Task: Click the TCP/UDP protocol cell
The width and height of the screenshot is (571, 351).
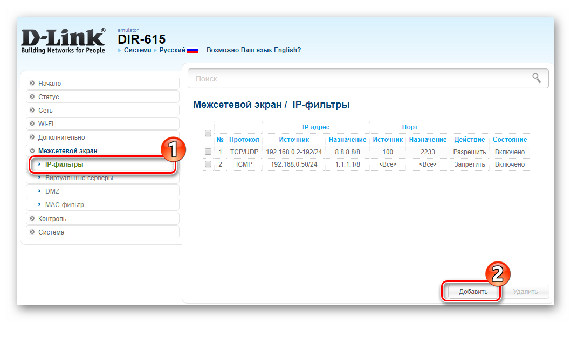Action: click(x=244, y=152)
